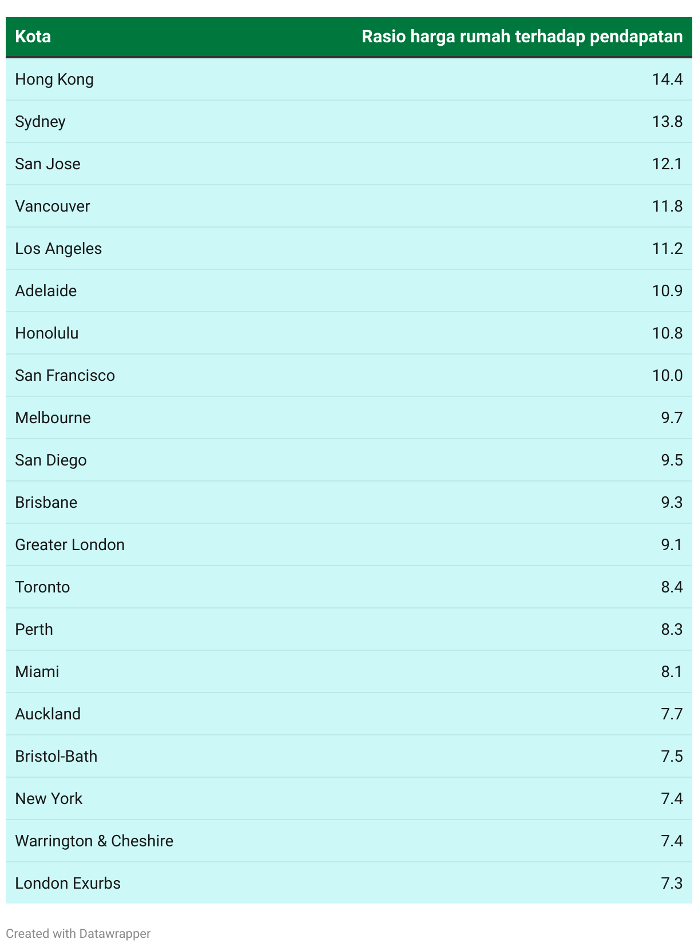
Task: Click the Adelaide ratio value 10.9
Action: tap(667, 291)
